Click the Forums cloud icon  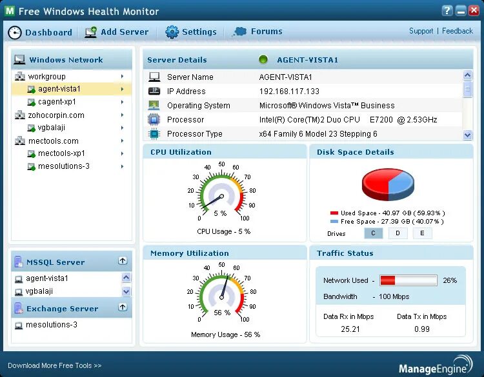239,32
